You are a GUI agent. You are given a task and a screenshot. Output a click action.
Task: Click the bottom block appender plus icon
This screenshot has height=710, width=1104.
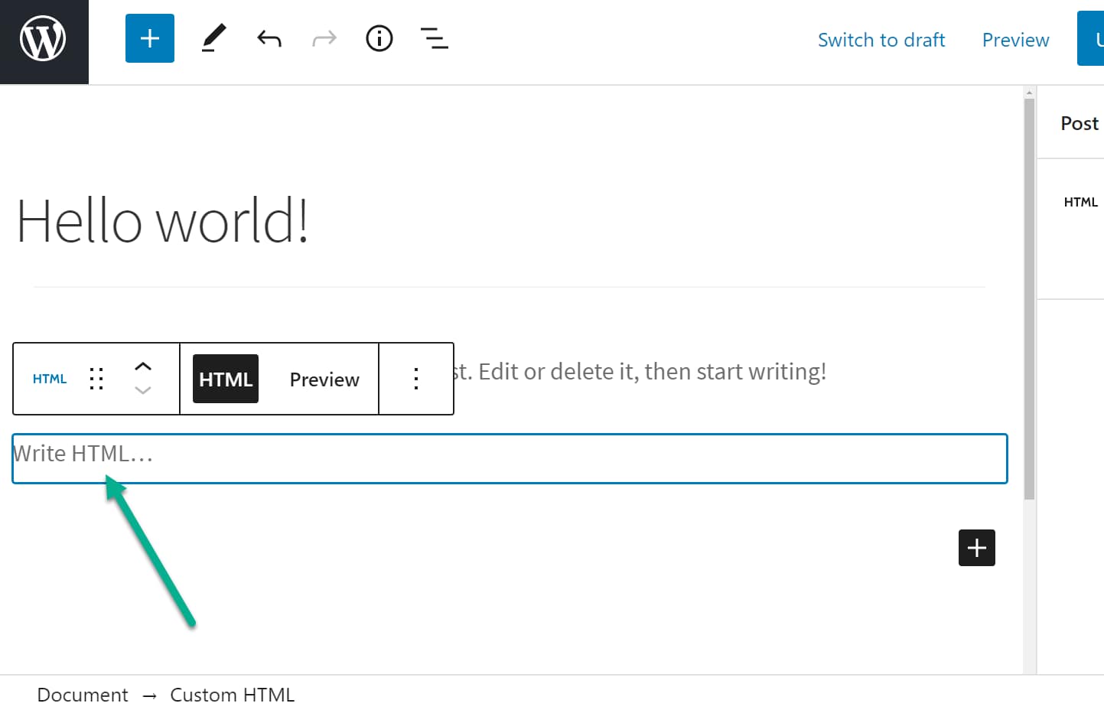pyautogui.click(x=976, y=548)
